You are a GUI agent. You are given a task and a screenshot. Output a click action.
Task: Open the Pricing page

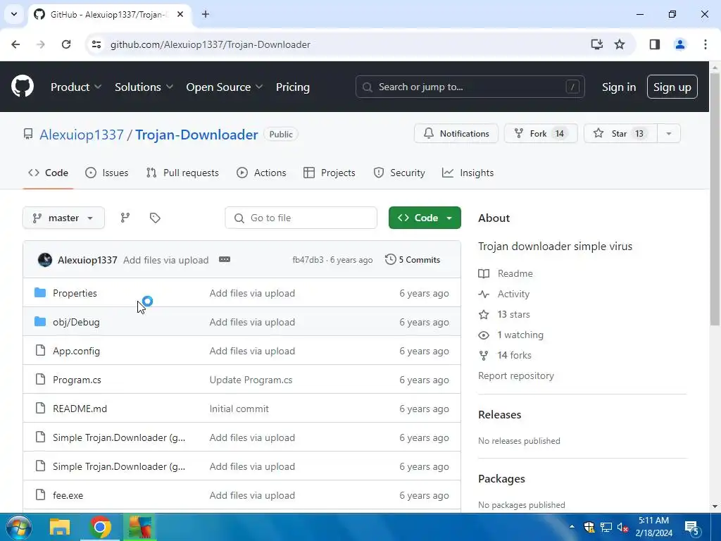[293, 87]
